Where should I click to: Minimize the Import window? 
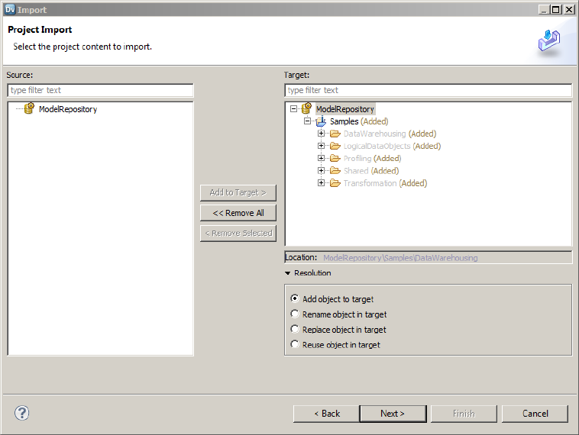tap(544, 10)
